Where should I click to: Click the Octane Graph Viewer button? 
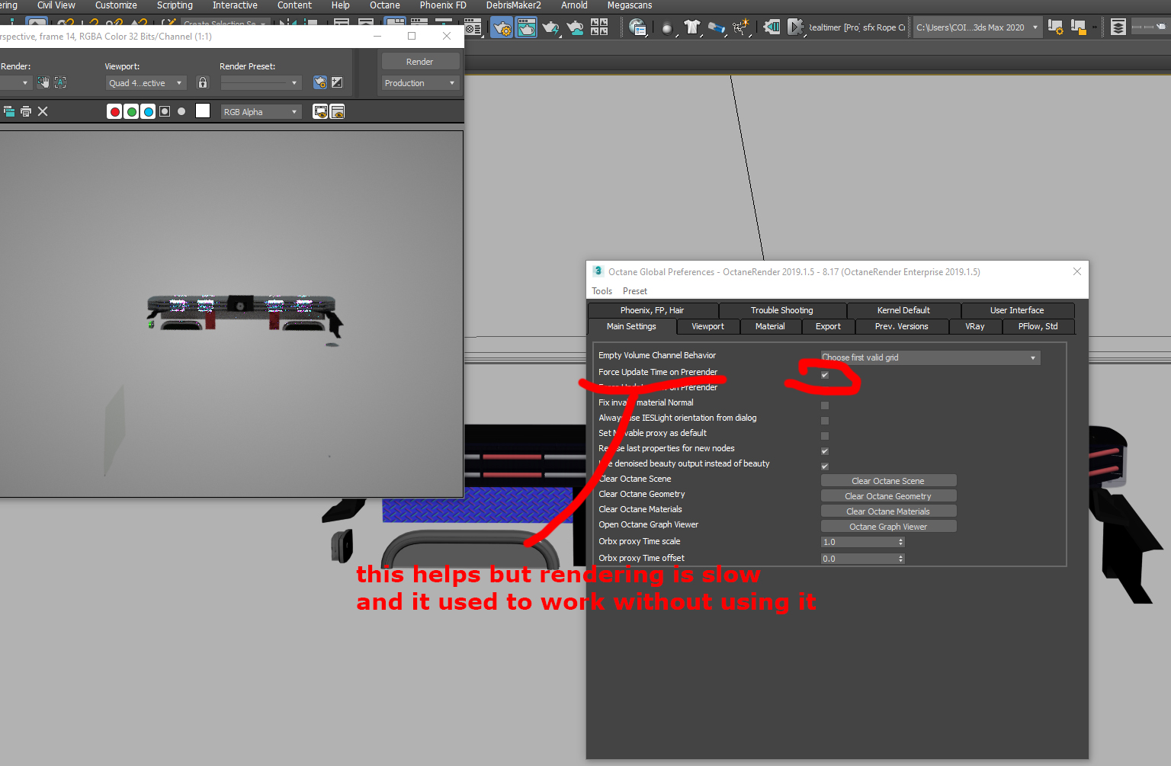point(888,527)
